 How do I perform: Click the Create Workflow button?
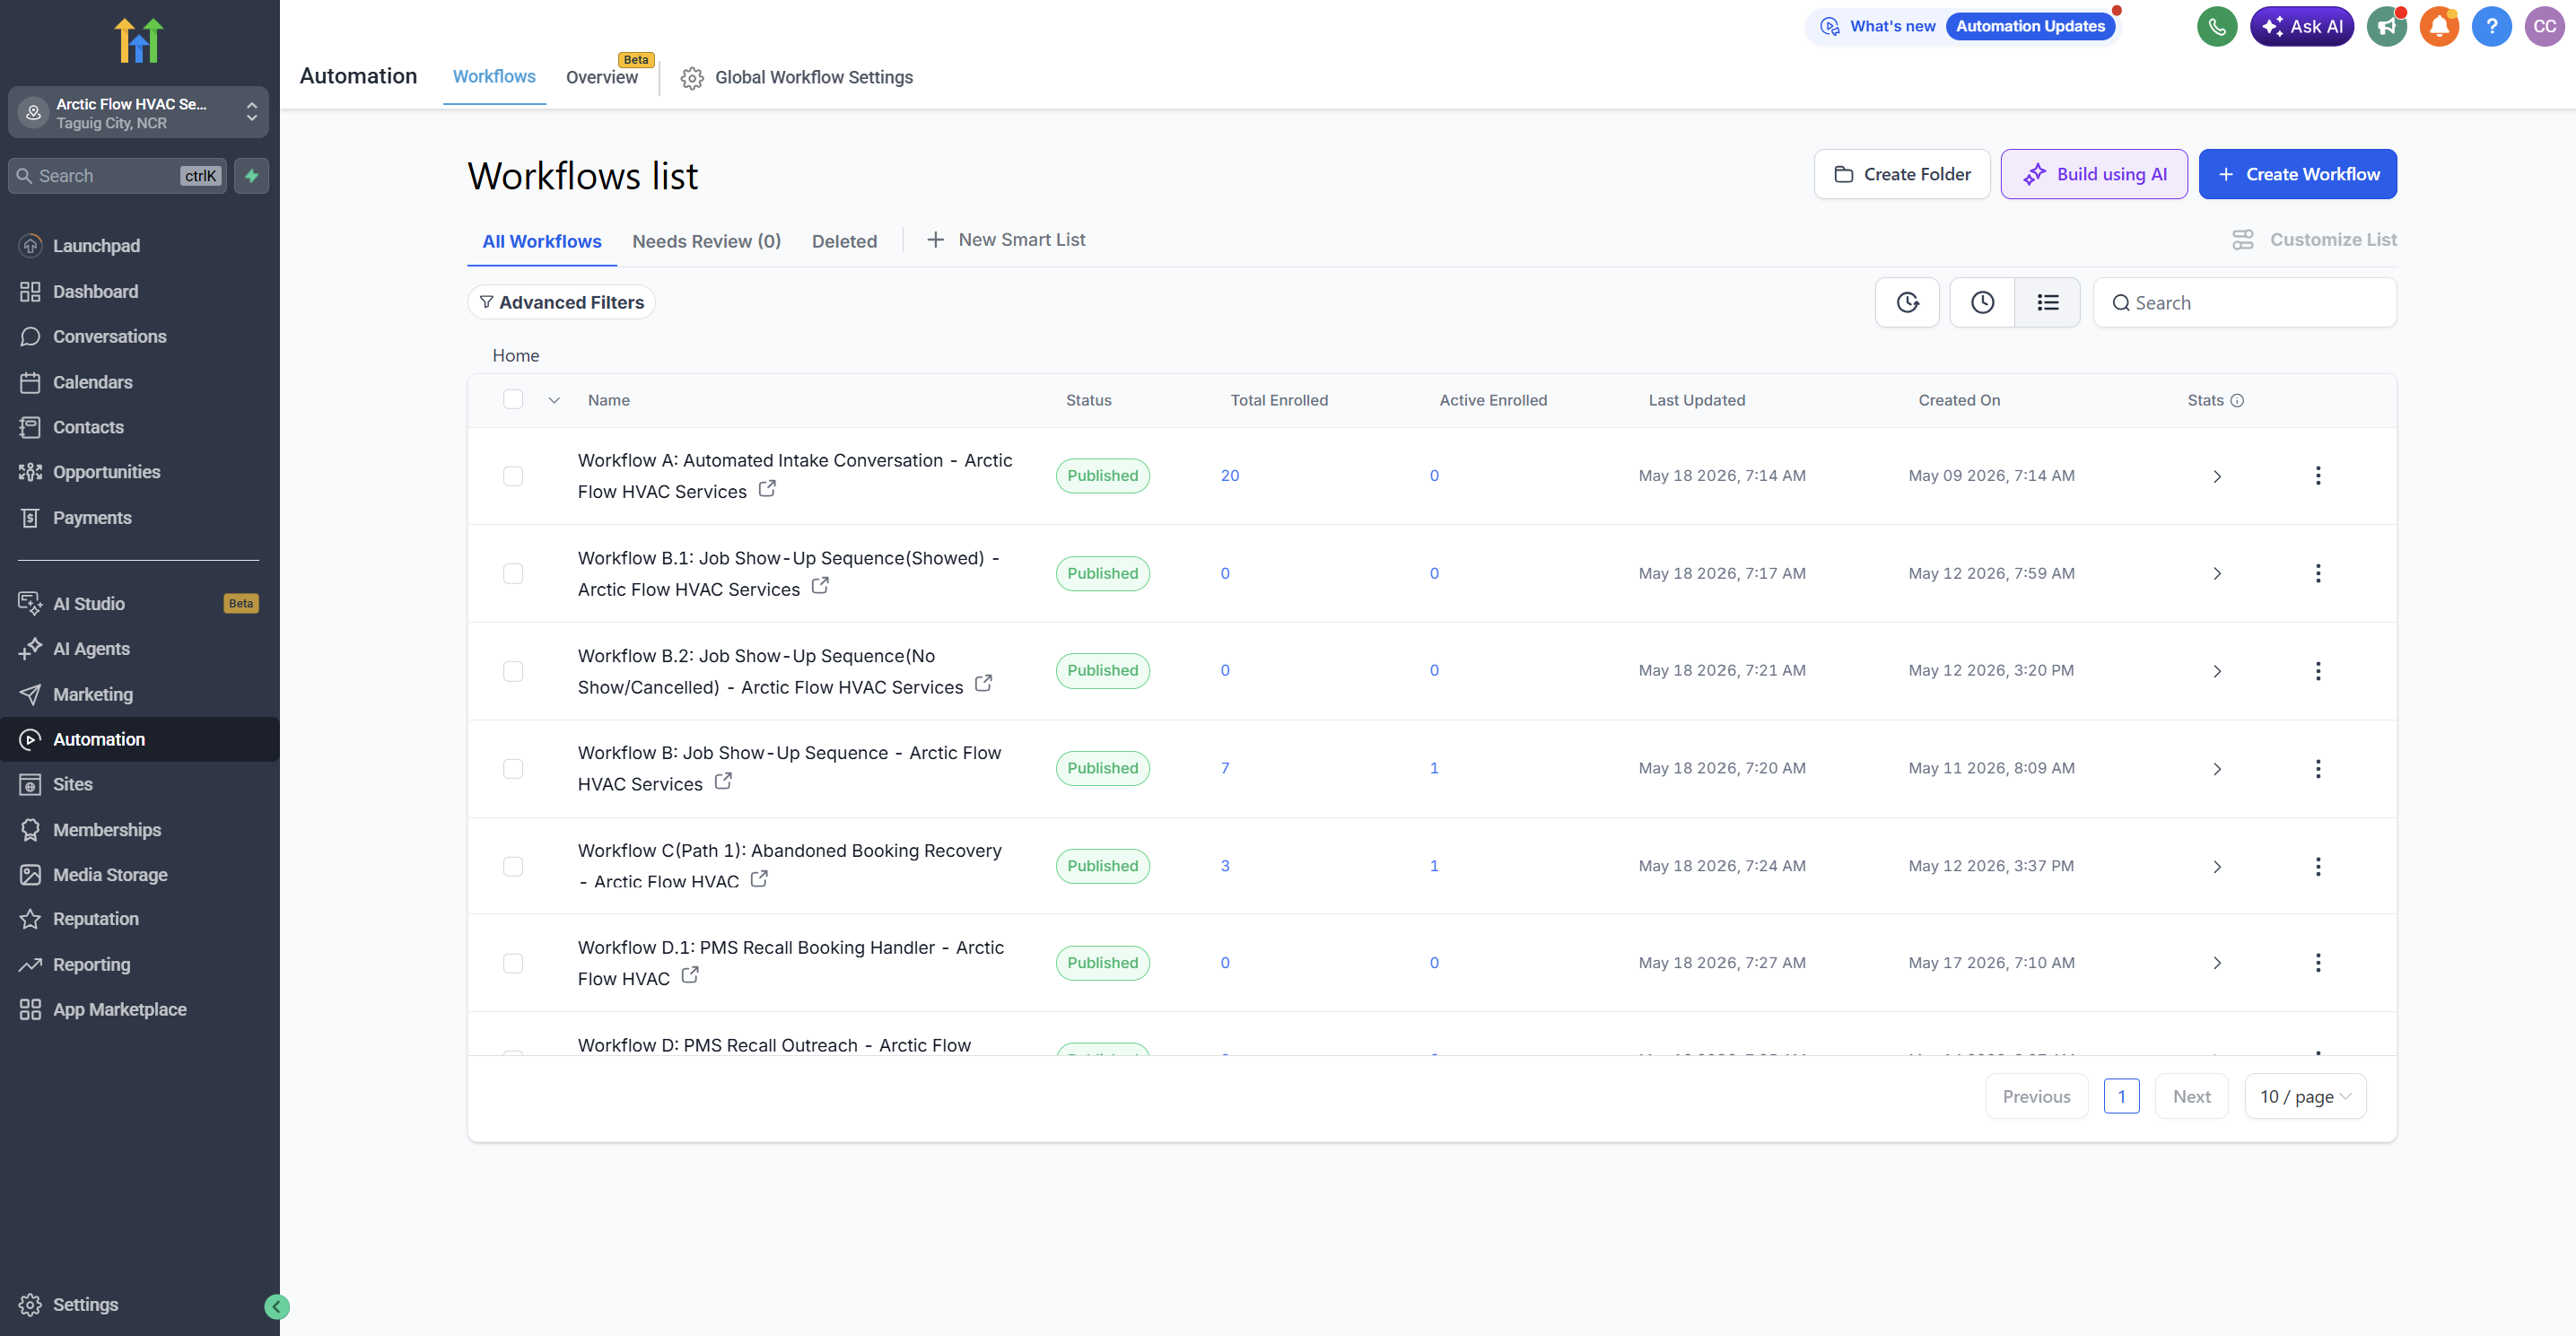tap(2297, 175)
